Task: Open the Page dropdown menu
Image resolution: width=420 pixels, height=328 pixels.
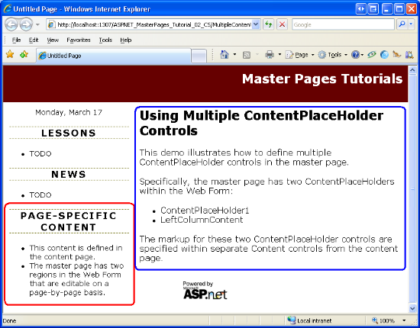Action: [x=300, y=55]
